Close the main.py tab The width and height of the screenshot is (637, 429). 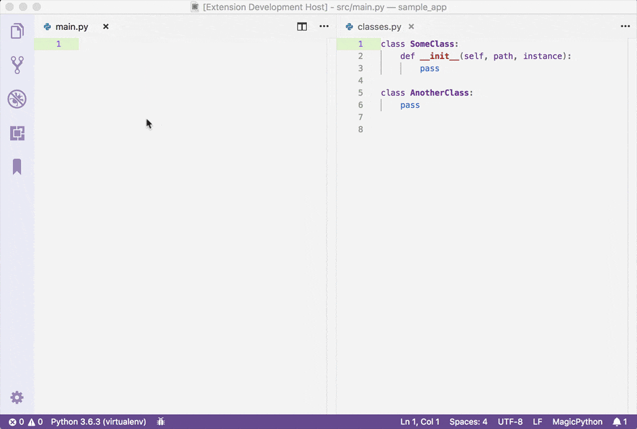pos(106,26)
